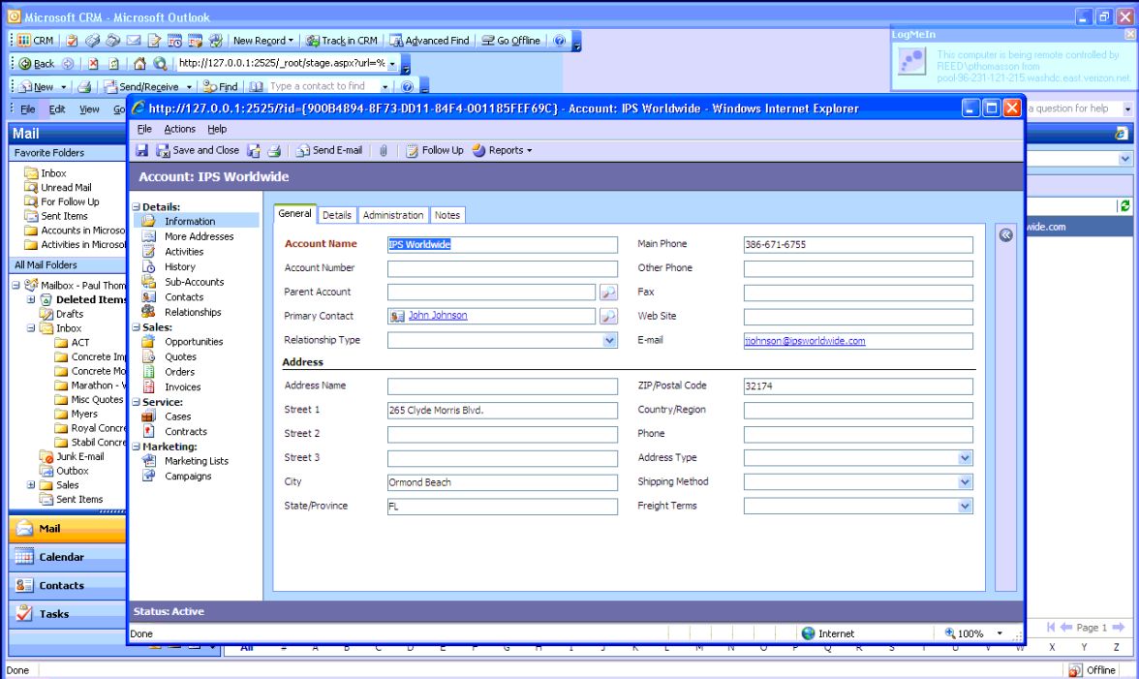
Task: Click the Print icon in account toolbar
Action: pyautogui.click(x=274, y=150)
